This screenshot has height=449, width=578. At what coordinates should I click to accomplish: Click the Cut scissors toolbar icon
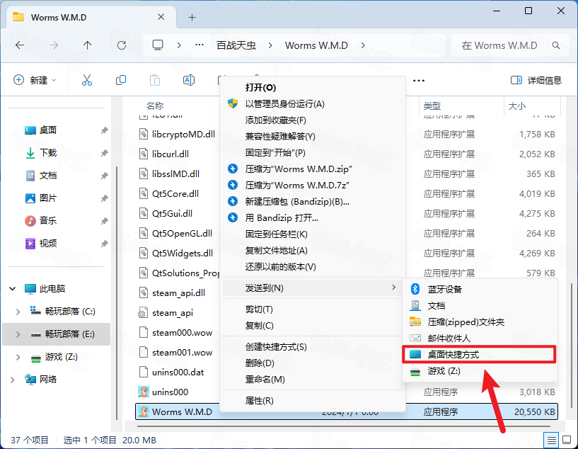[87, 80]
